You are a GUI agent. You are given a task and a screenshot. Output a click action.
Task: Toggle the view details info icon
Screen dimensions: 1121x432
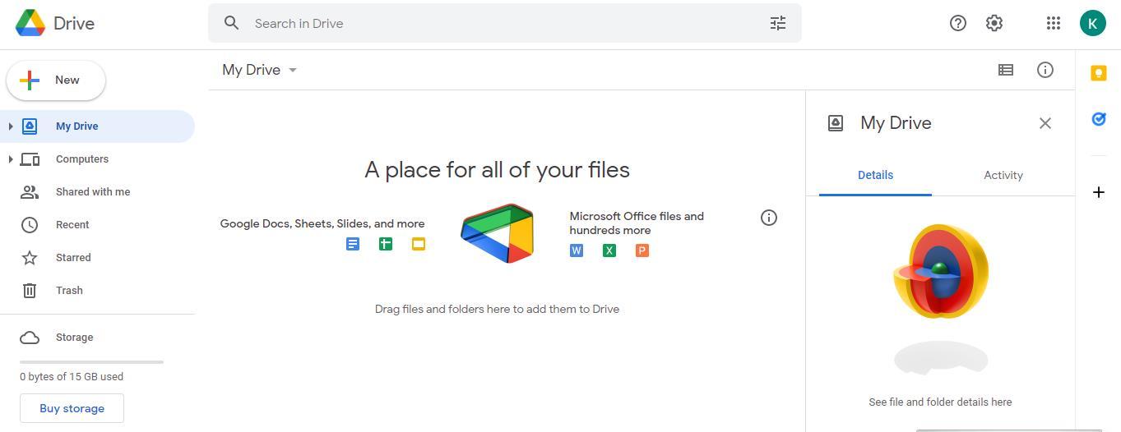(1045, 70)
